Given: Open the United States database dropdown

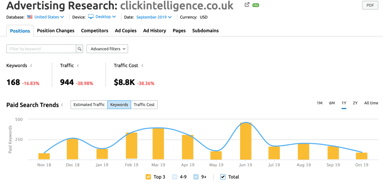Looking at the screenshot, I should coord(49,17).
